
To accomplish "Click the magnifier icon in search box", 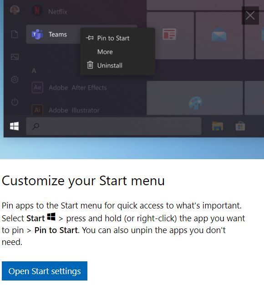I will tap(36, 126).
